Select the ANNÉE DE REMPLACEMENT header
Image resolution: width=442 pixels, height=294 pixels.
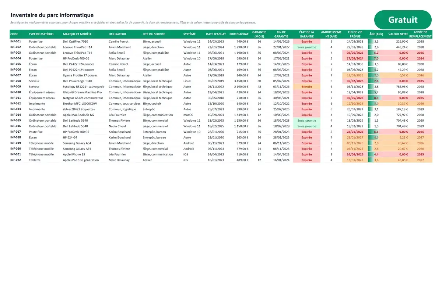tap(420, 34)
